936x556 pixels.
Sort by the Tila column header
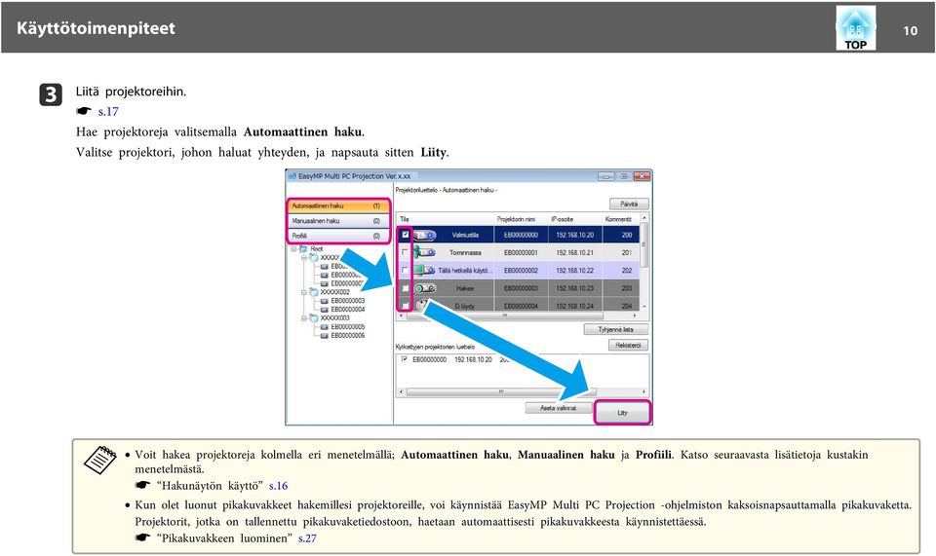click(404, 219)
